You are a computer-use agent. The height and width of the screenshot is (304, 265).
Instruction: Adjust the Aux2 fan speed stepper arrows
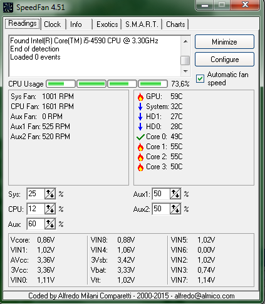175,209
